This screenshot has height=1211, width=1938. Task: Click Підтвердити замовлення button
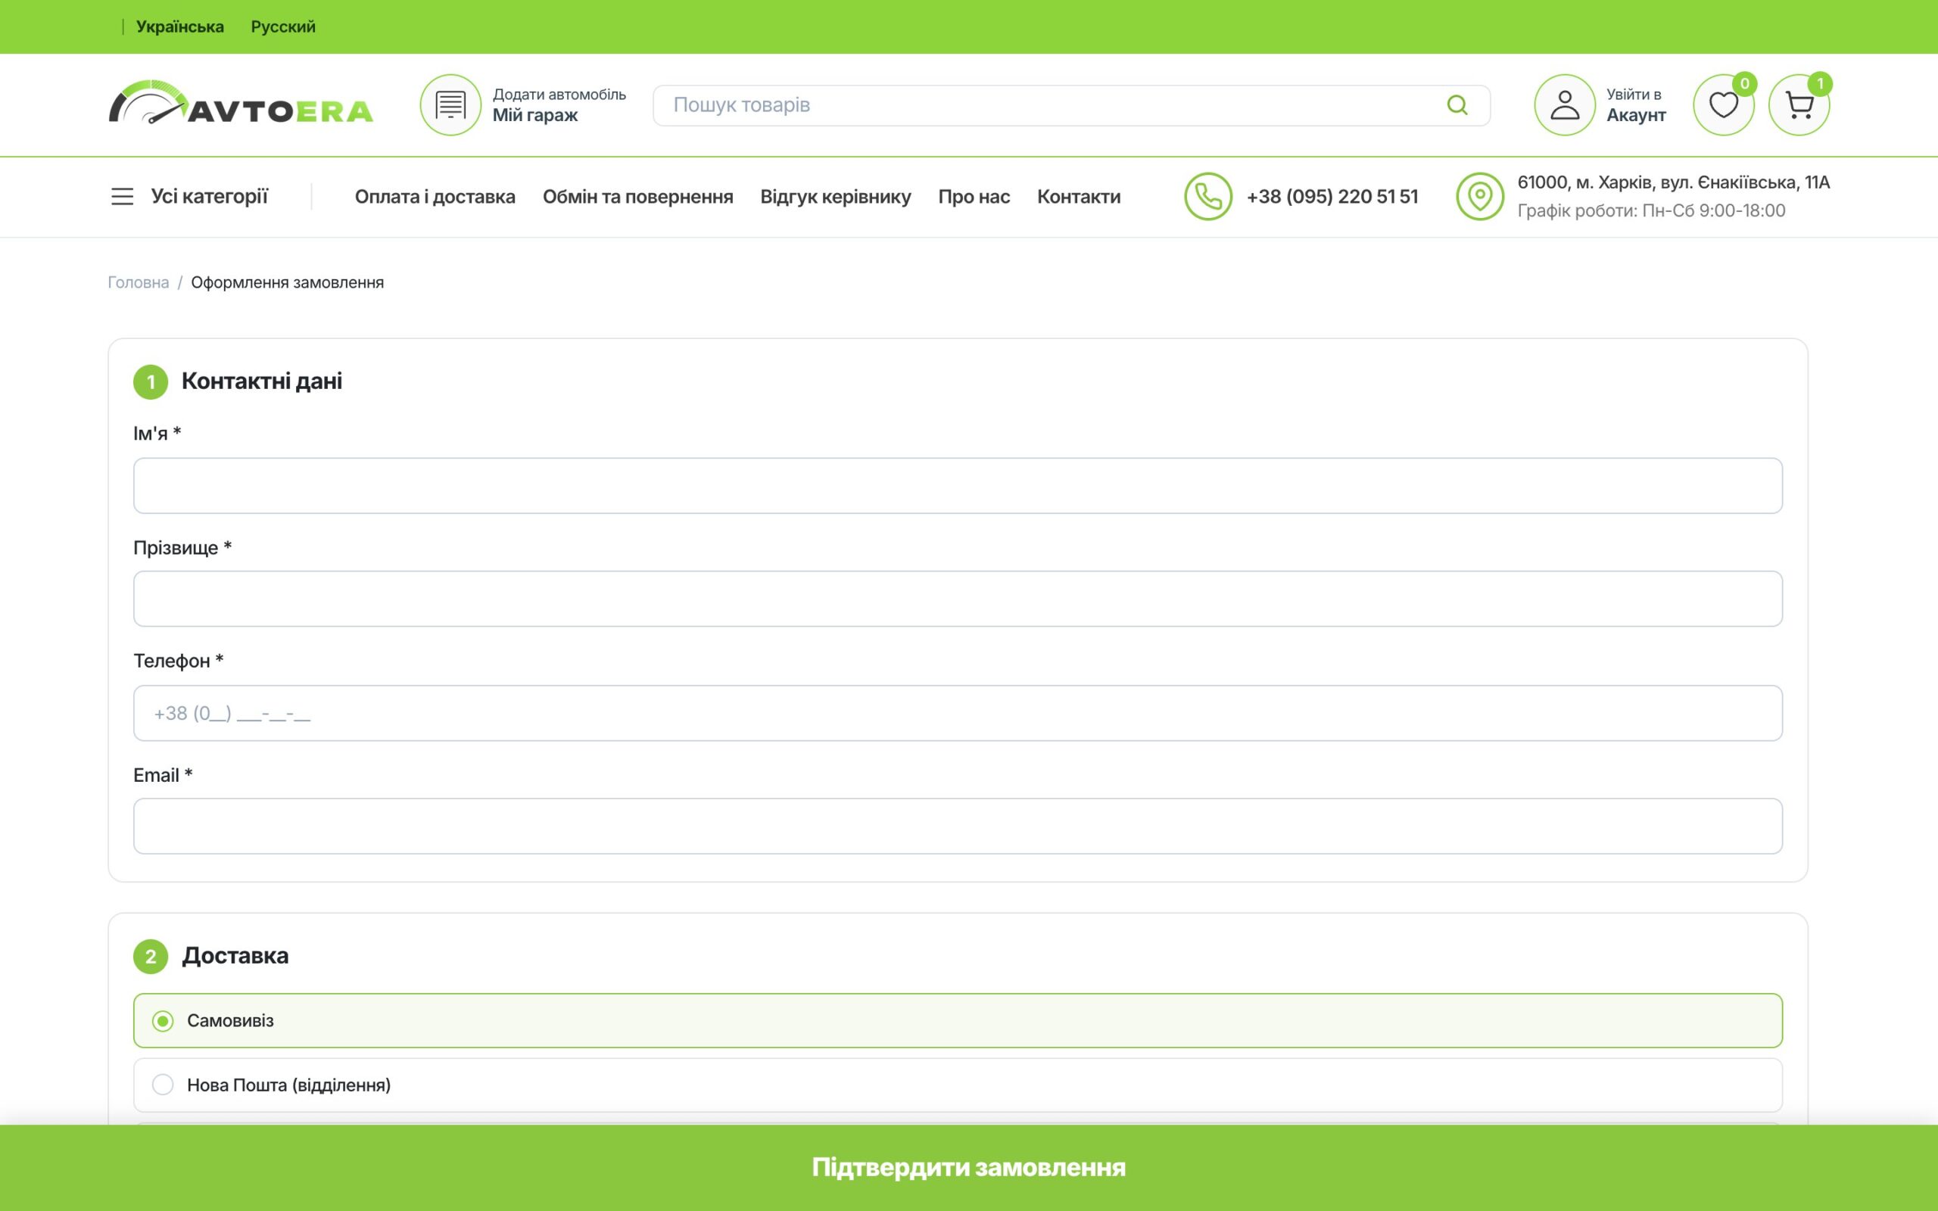click(x=969, y=1167)
